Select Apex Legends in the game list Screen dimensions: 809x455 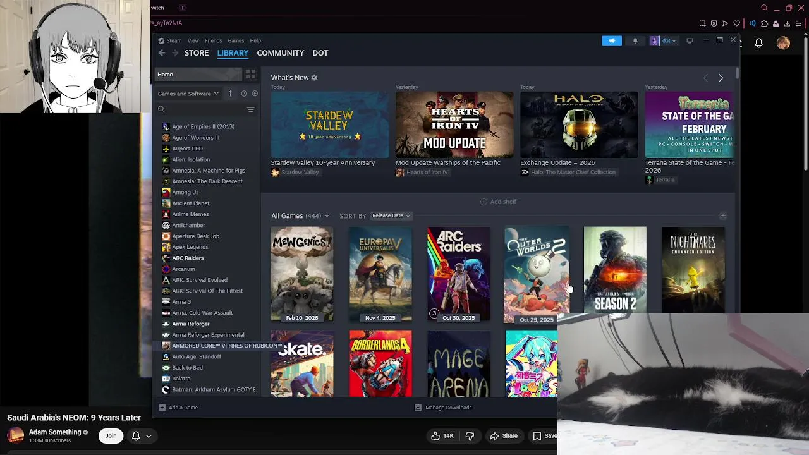coord(190,247)
